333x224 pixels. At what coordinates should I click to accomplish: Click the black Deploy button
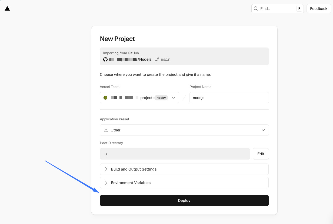[184, 201]
